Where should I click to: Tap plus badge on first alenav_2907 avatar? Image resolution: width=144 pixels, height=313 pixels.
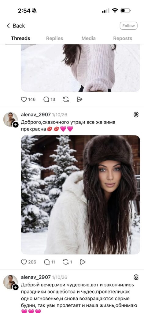(x=15, y=125)
